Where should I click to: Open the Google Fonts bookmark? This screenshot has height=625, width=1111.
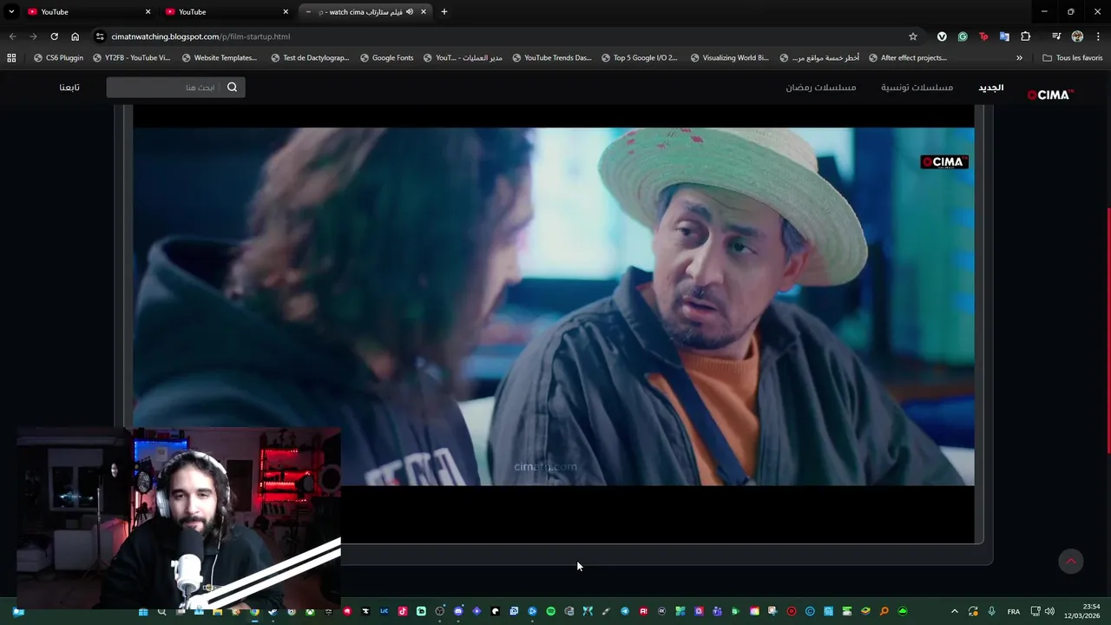pyautogui.click(x=386, y=58)
